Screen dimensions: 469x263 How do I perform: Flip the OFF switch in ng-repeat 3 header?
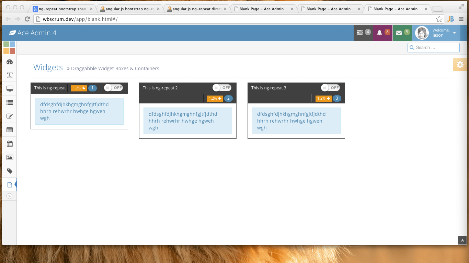(330, 88)
